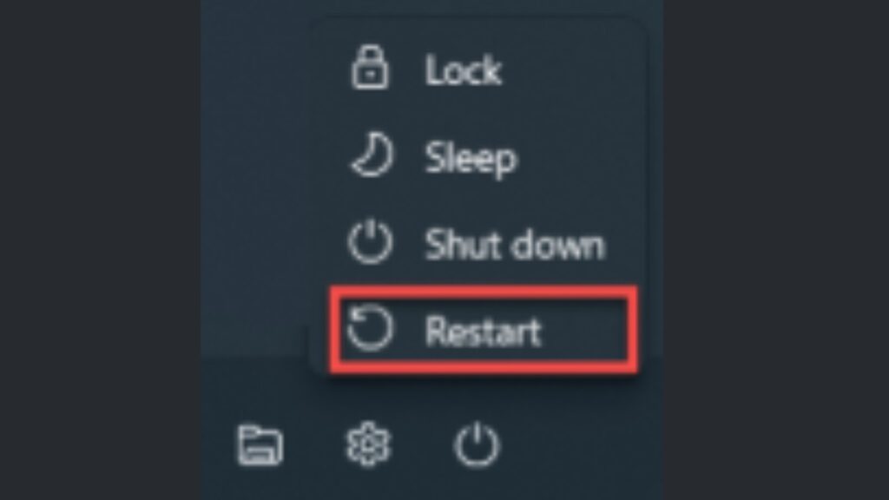The width and height of the screenshot is (889, 500).
Task: Click the power symbol beside Shut down
Action: click(x=370, y=242)
